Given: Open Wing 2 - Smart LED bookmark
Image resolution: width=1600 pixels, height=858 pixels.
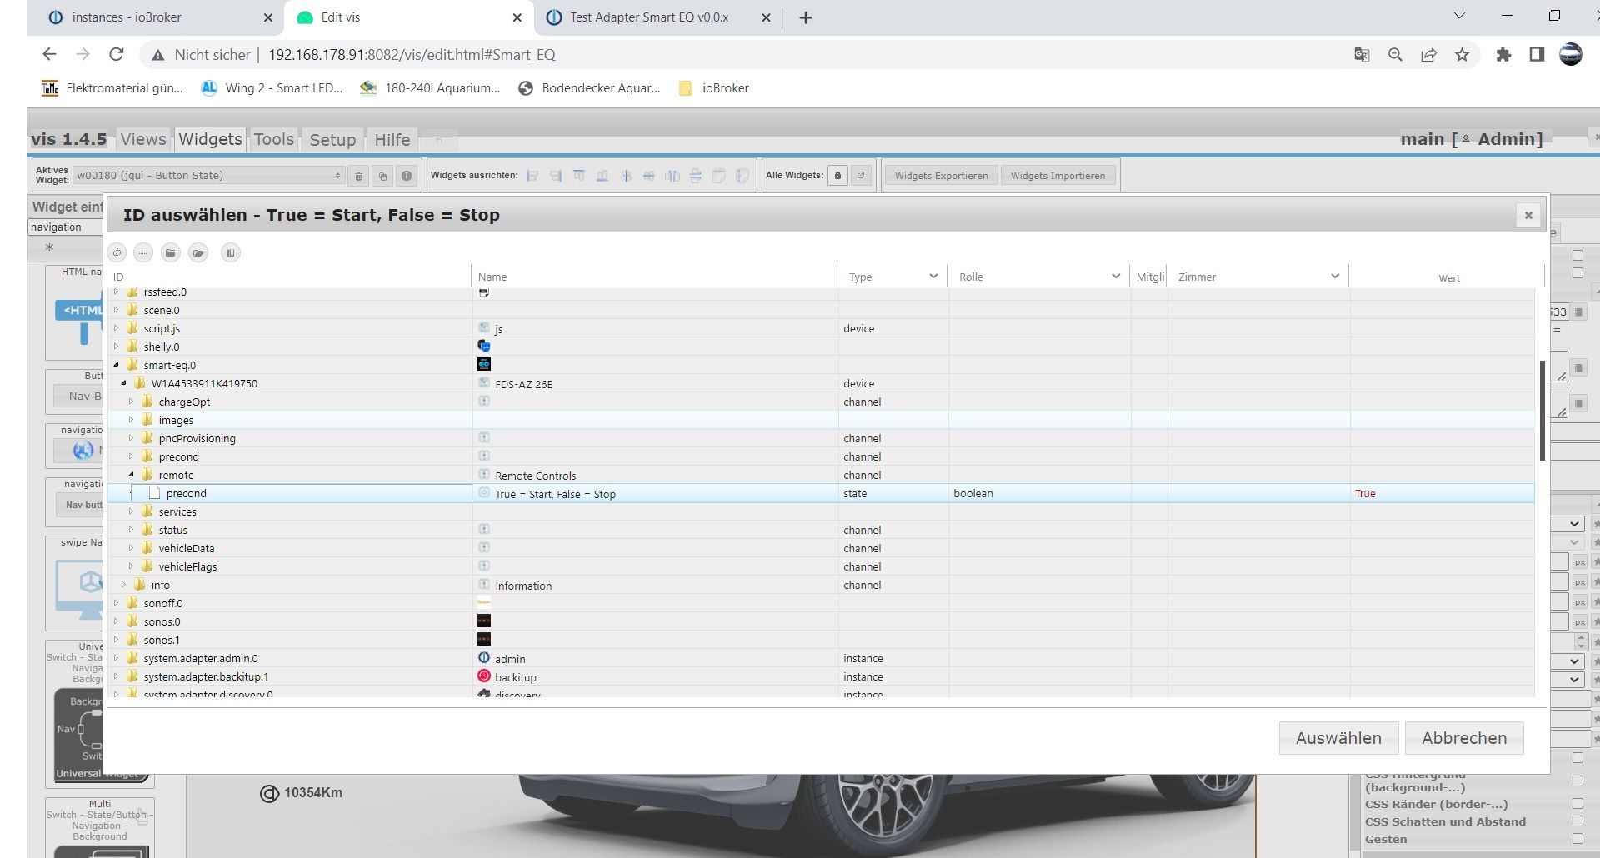Looking at the screenshot, I should coord(272,88).
